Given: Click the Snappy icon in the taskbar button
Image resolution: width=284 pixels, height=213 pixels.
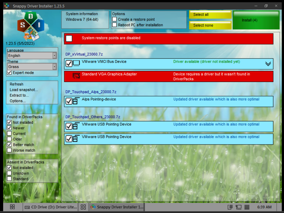Looking at the screenshot, I should click(x=93, y=207).
